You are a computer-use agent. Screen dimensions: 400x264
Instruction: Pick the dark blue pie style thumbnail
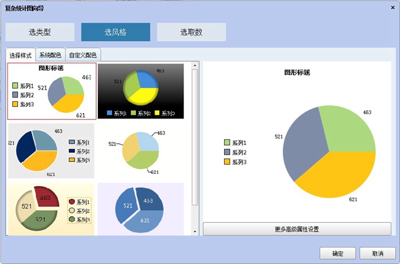click(50, 150)
